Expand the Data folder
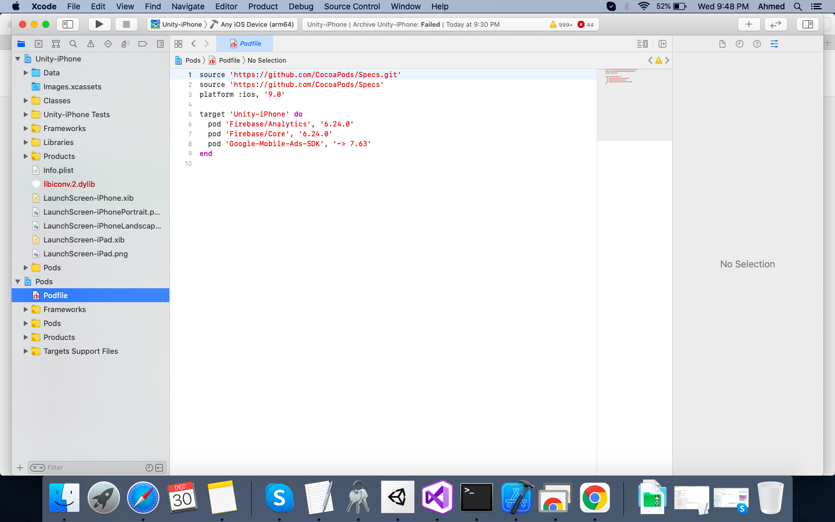 point(26,72)
